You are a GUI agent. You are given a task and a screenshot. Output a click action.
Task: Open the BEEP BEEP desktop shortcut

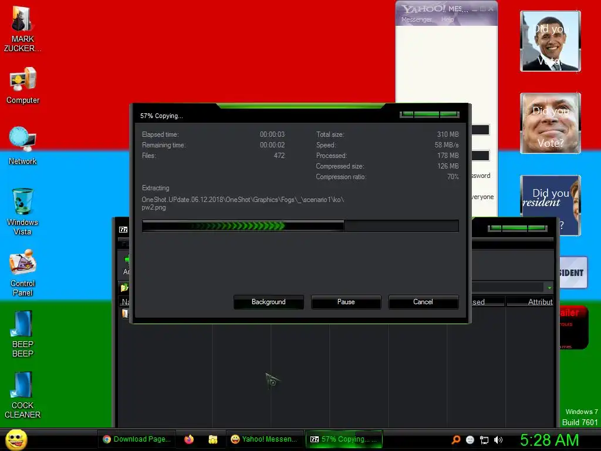point(23,334)
